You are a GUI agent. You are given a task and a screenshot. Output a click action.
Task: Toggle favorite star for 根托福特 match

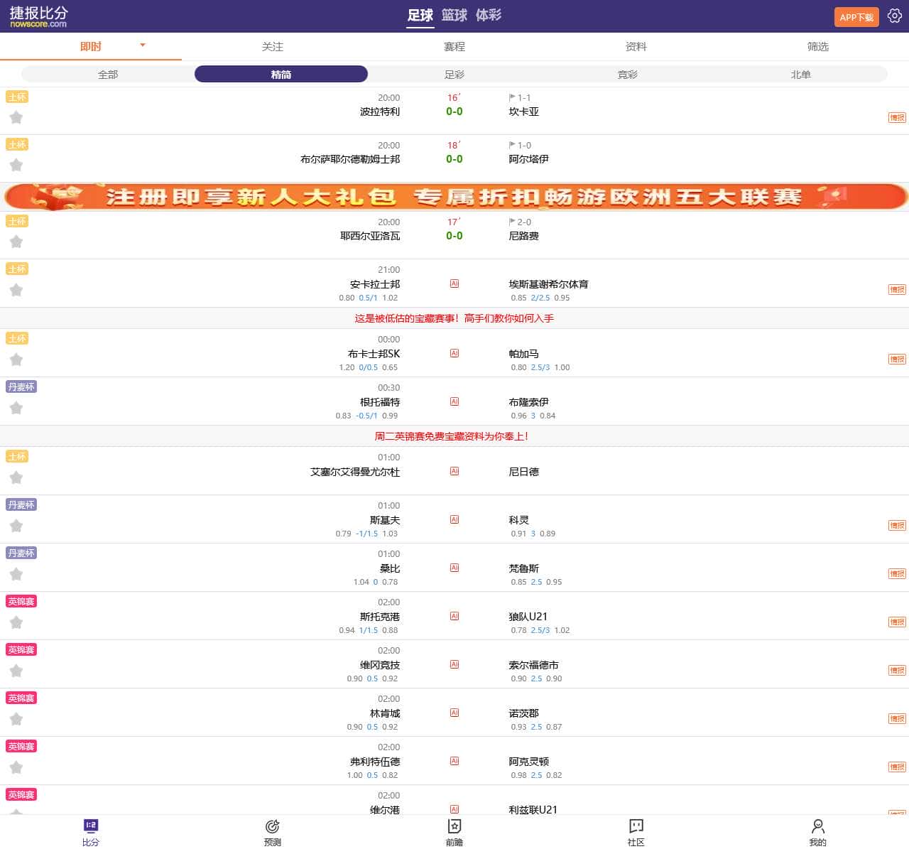16,408
